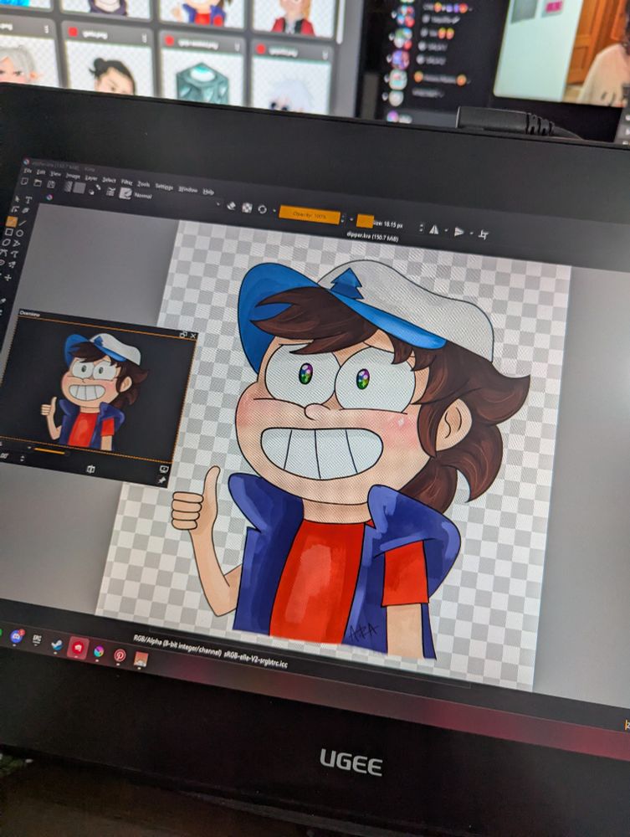This screenshot has height=837, width=630.
Task: Click the stepper arrows beside Size value
Action: [x=421, y=227]
